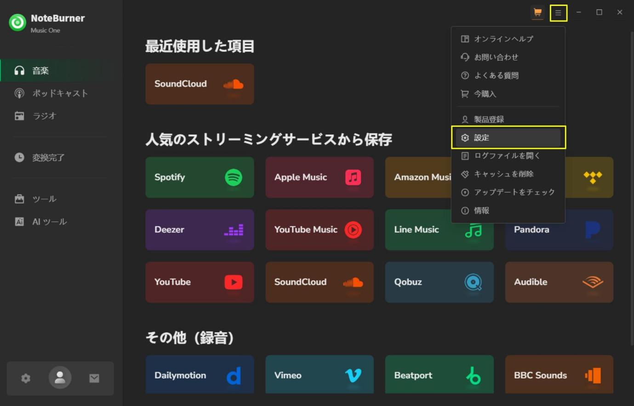
Task: Click the hamburger menu button
Action: [x=558, y=13]
